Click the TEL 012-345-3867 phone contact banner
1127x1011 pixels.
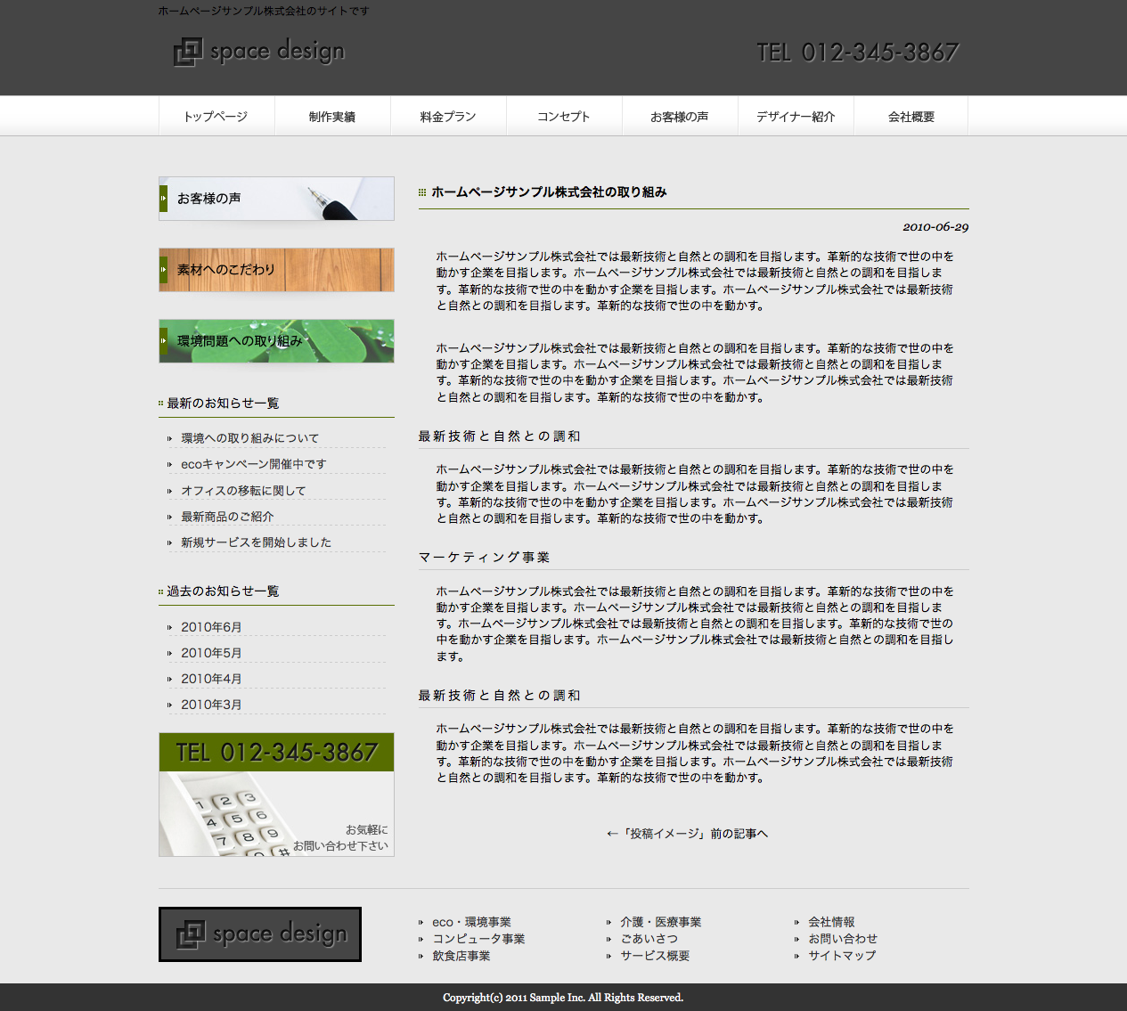(x=276, y=794)
